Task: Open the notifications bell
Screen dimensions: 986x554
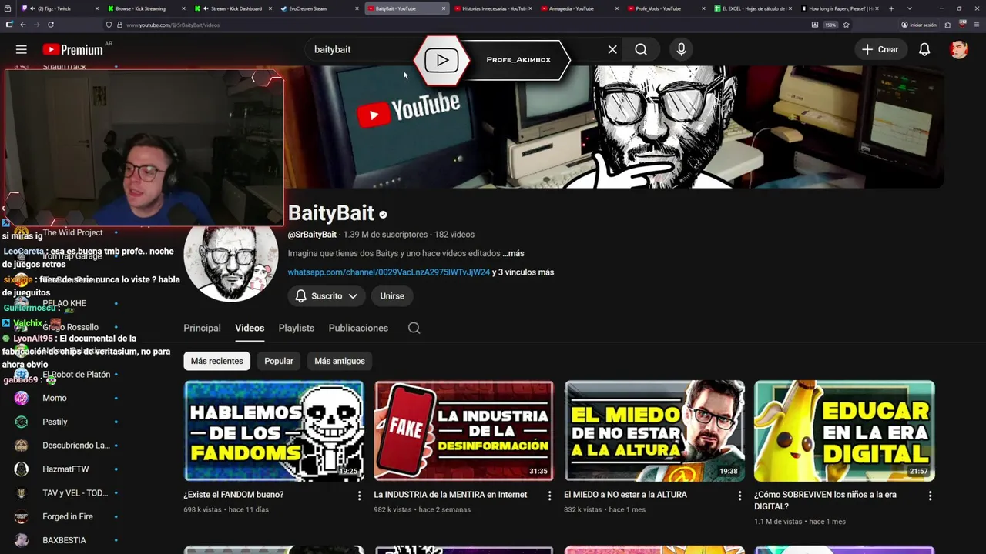Action: (924, 49)
